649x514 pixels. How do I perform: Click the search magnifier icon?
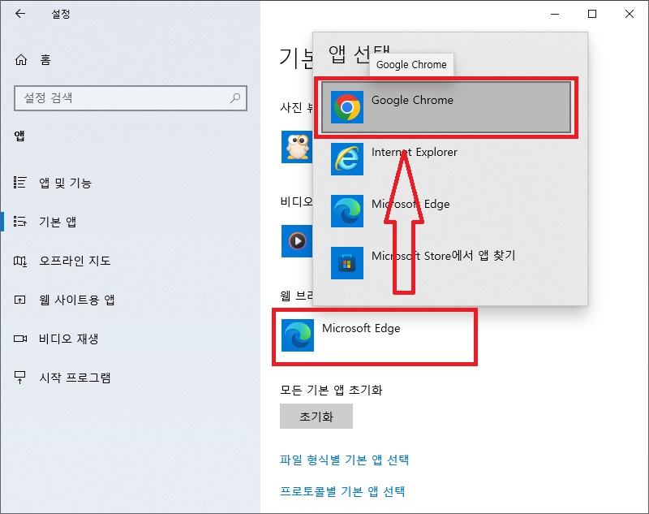point(235,97)
